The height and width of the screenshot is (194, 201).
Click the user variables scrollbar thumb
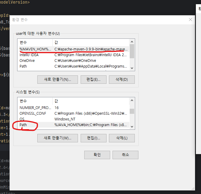click(x=132, y=51)
